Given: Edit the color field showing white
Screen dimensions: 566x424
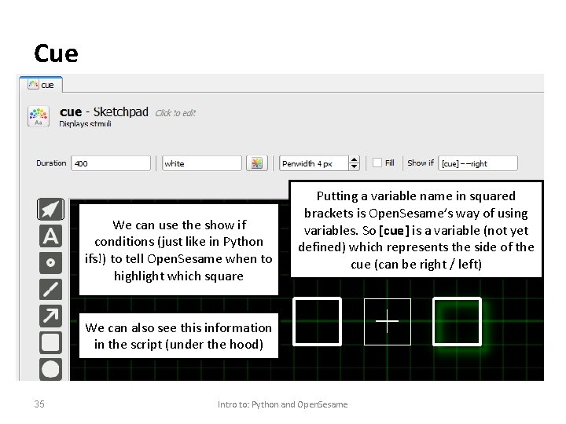Looking at the screenshot, I should [x=202, y=163].
